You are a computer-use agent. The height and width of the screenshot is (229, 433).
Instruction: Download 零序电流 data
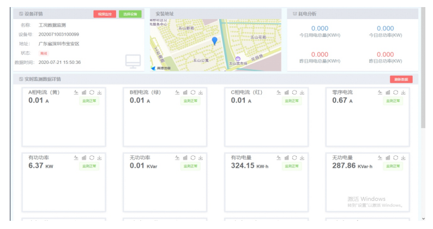coord(404,93)
